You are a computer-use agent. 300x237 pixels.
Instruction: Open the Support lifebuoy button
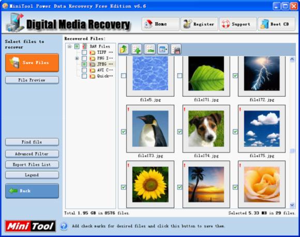pos(238,24)
